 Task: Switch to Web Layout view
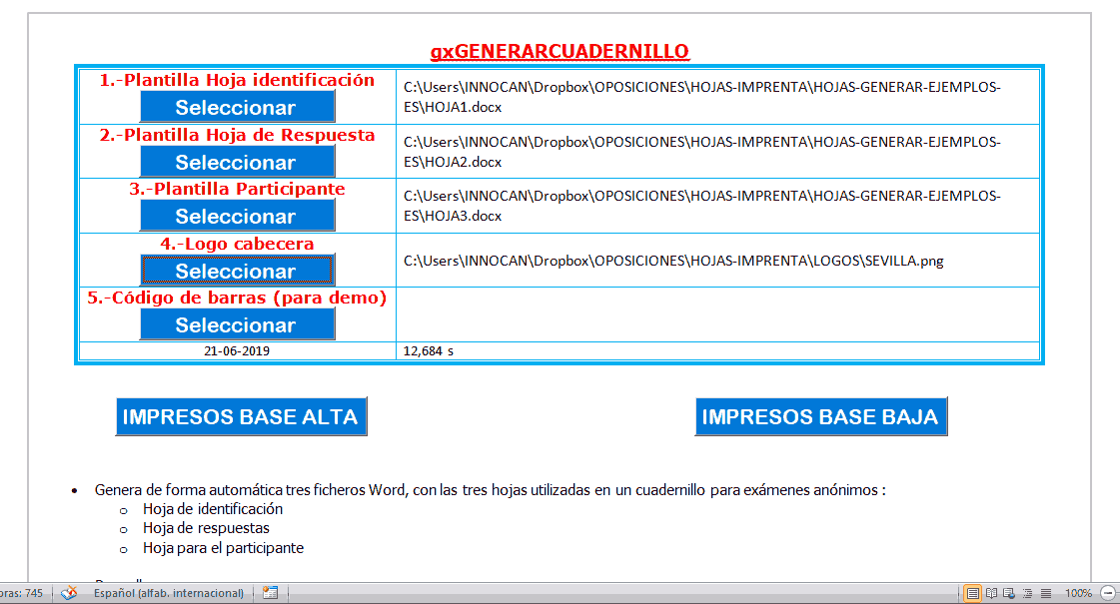[1009, 593]
